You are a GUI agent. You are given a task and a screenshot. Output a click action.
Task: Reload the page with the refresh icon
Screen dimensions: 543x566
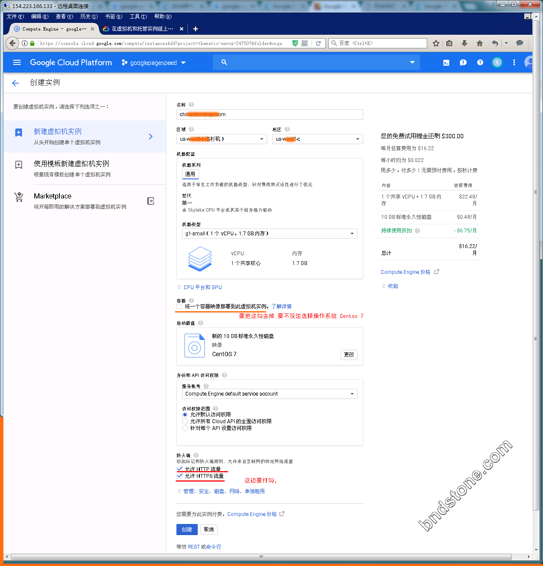tap(318, 43)
